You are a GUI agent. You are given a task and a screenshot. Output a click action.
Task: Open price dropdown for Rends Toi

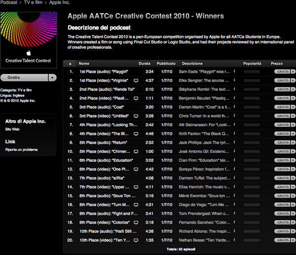pyautogui.click(x=293, y=89)
